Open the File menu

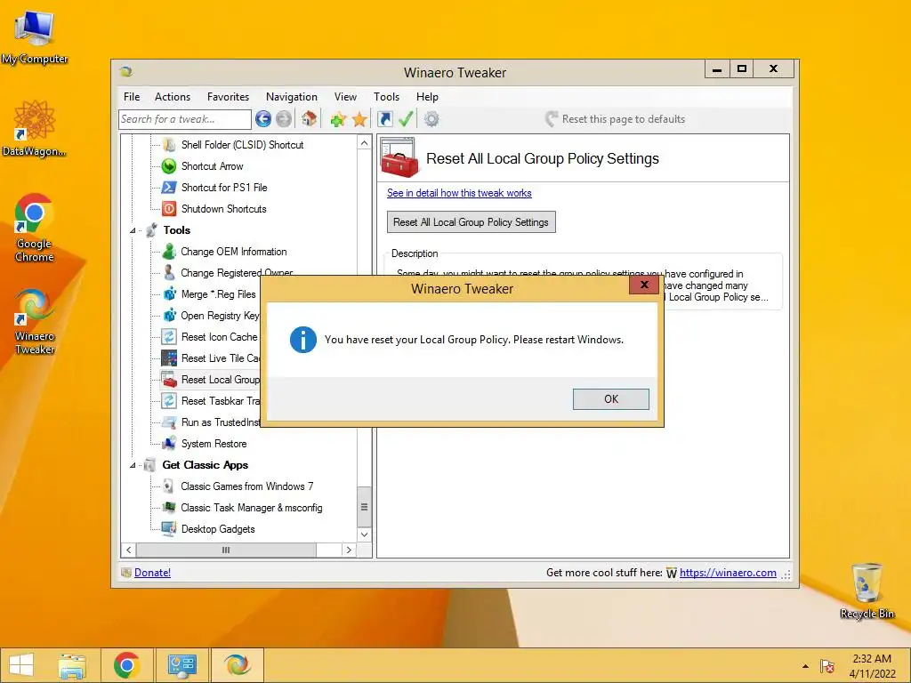click(x=132, y=97)
